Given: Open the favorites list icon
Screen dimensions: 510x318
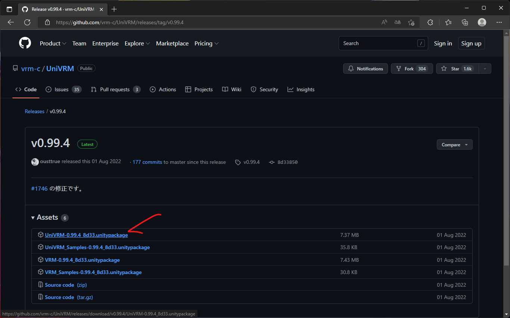Looking at the screenshot, I should [448, 22].
